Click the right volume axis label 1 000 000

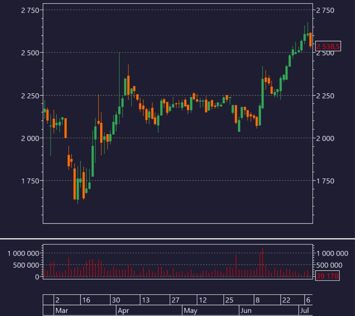click(332, 253)
